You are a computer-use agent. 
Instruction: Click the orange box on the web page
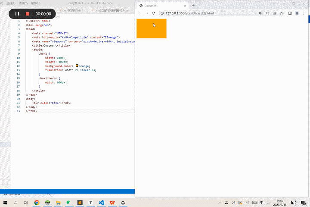(152, 28)
